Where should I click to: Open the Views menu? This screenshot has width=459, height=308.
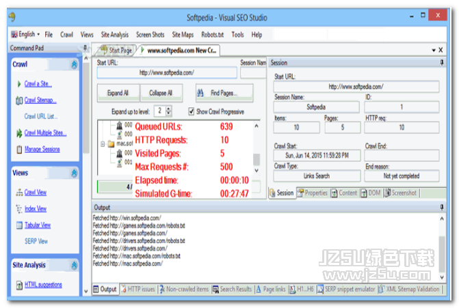[87, 35]
